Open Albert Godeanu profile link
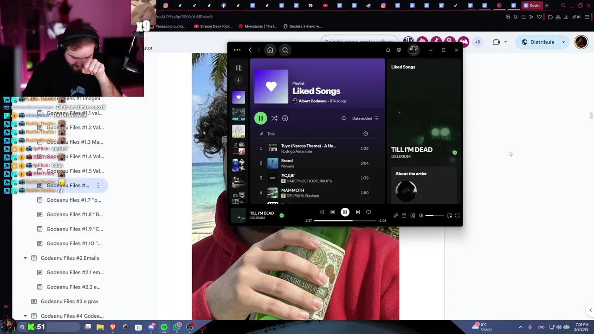The width and height of the screenshot is (594, 334). 312,101
